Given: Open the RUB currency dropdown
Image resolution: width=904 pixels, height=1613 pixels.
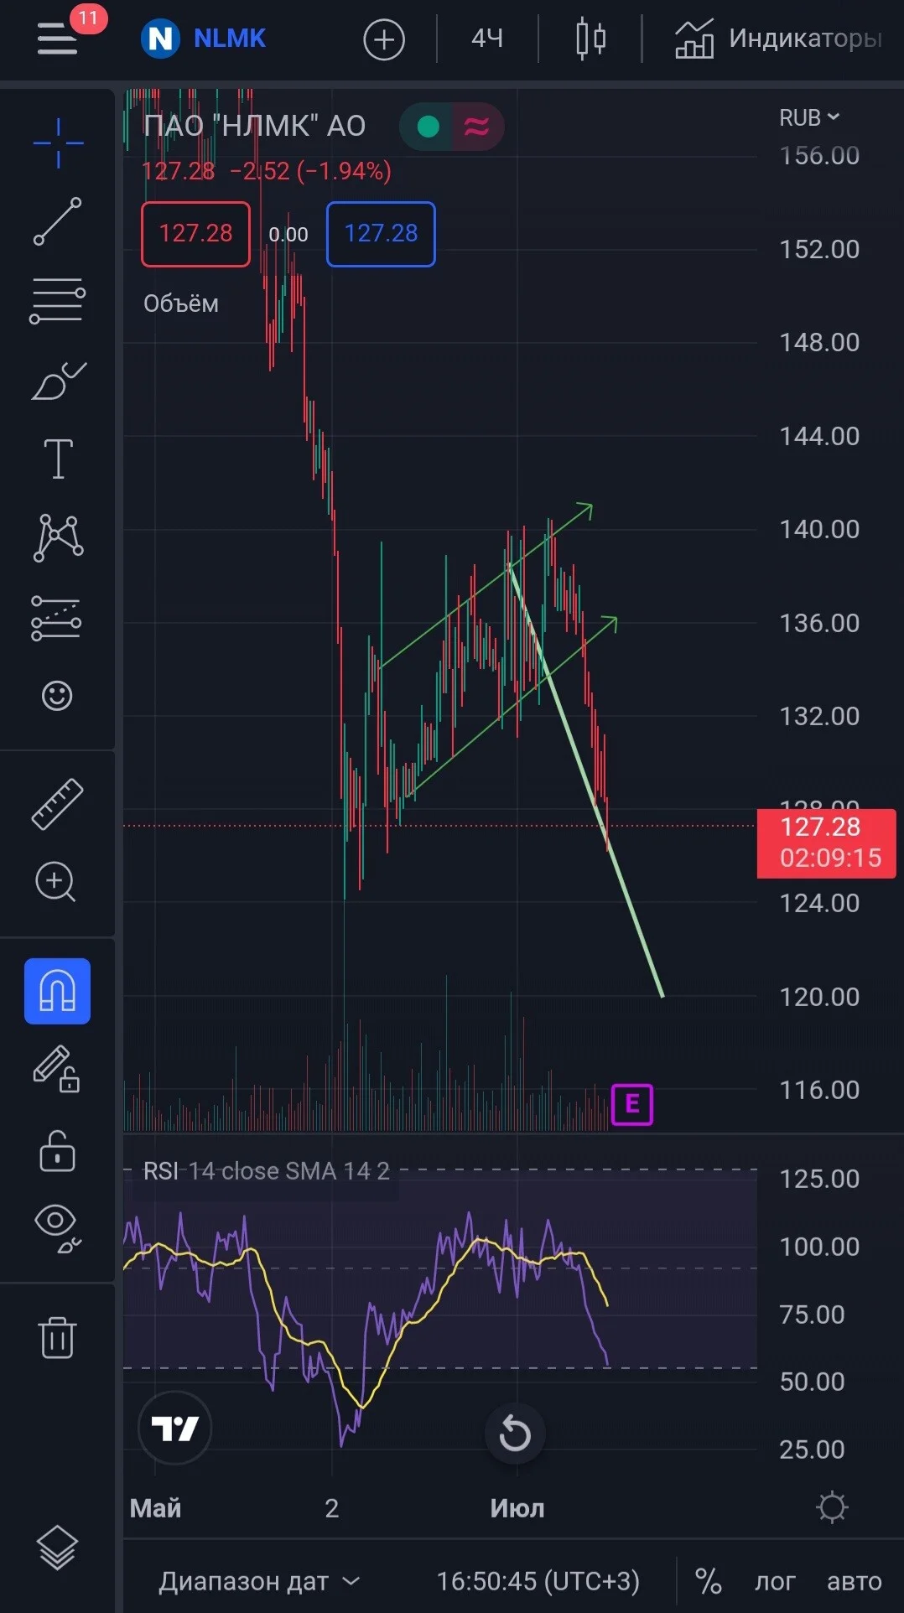Looking at the screenshot, I should 809,118.
